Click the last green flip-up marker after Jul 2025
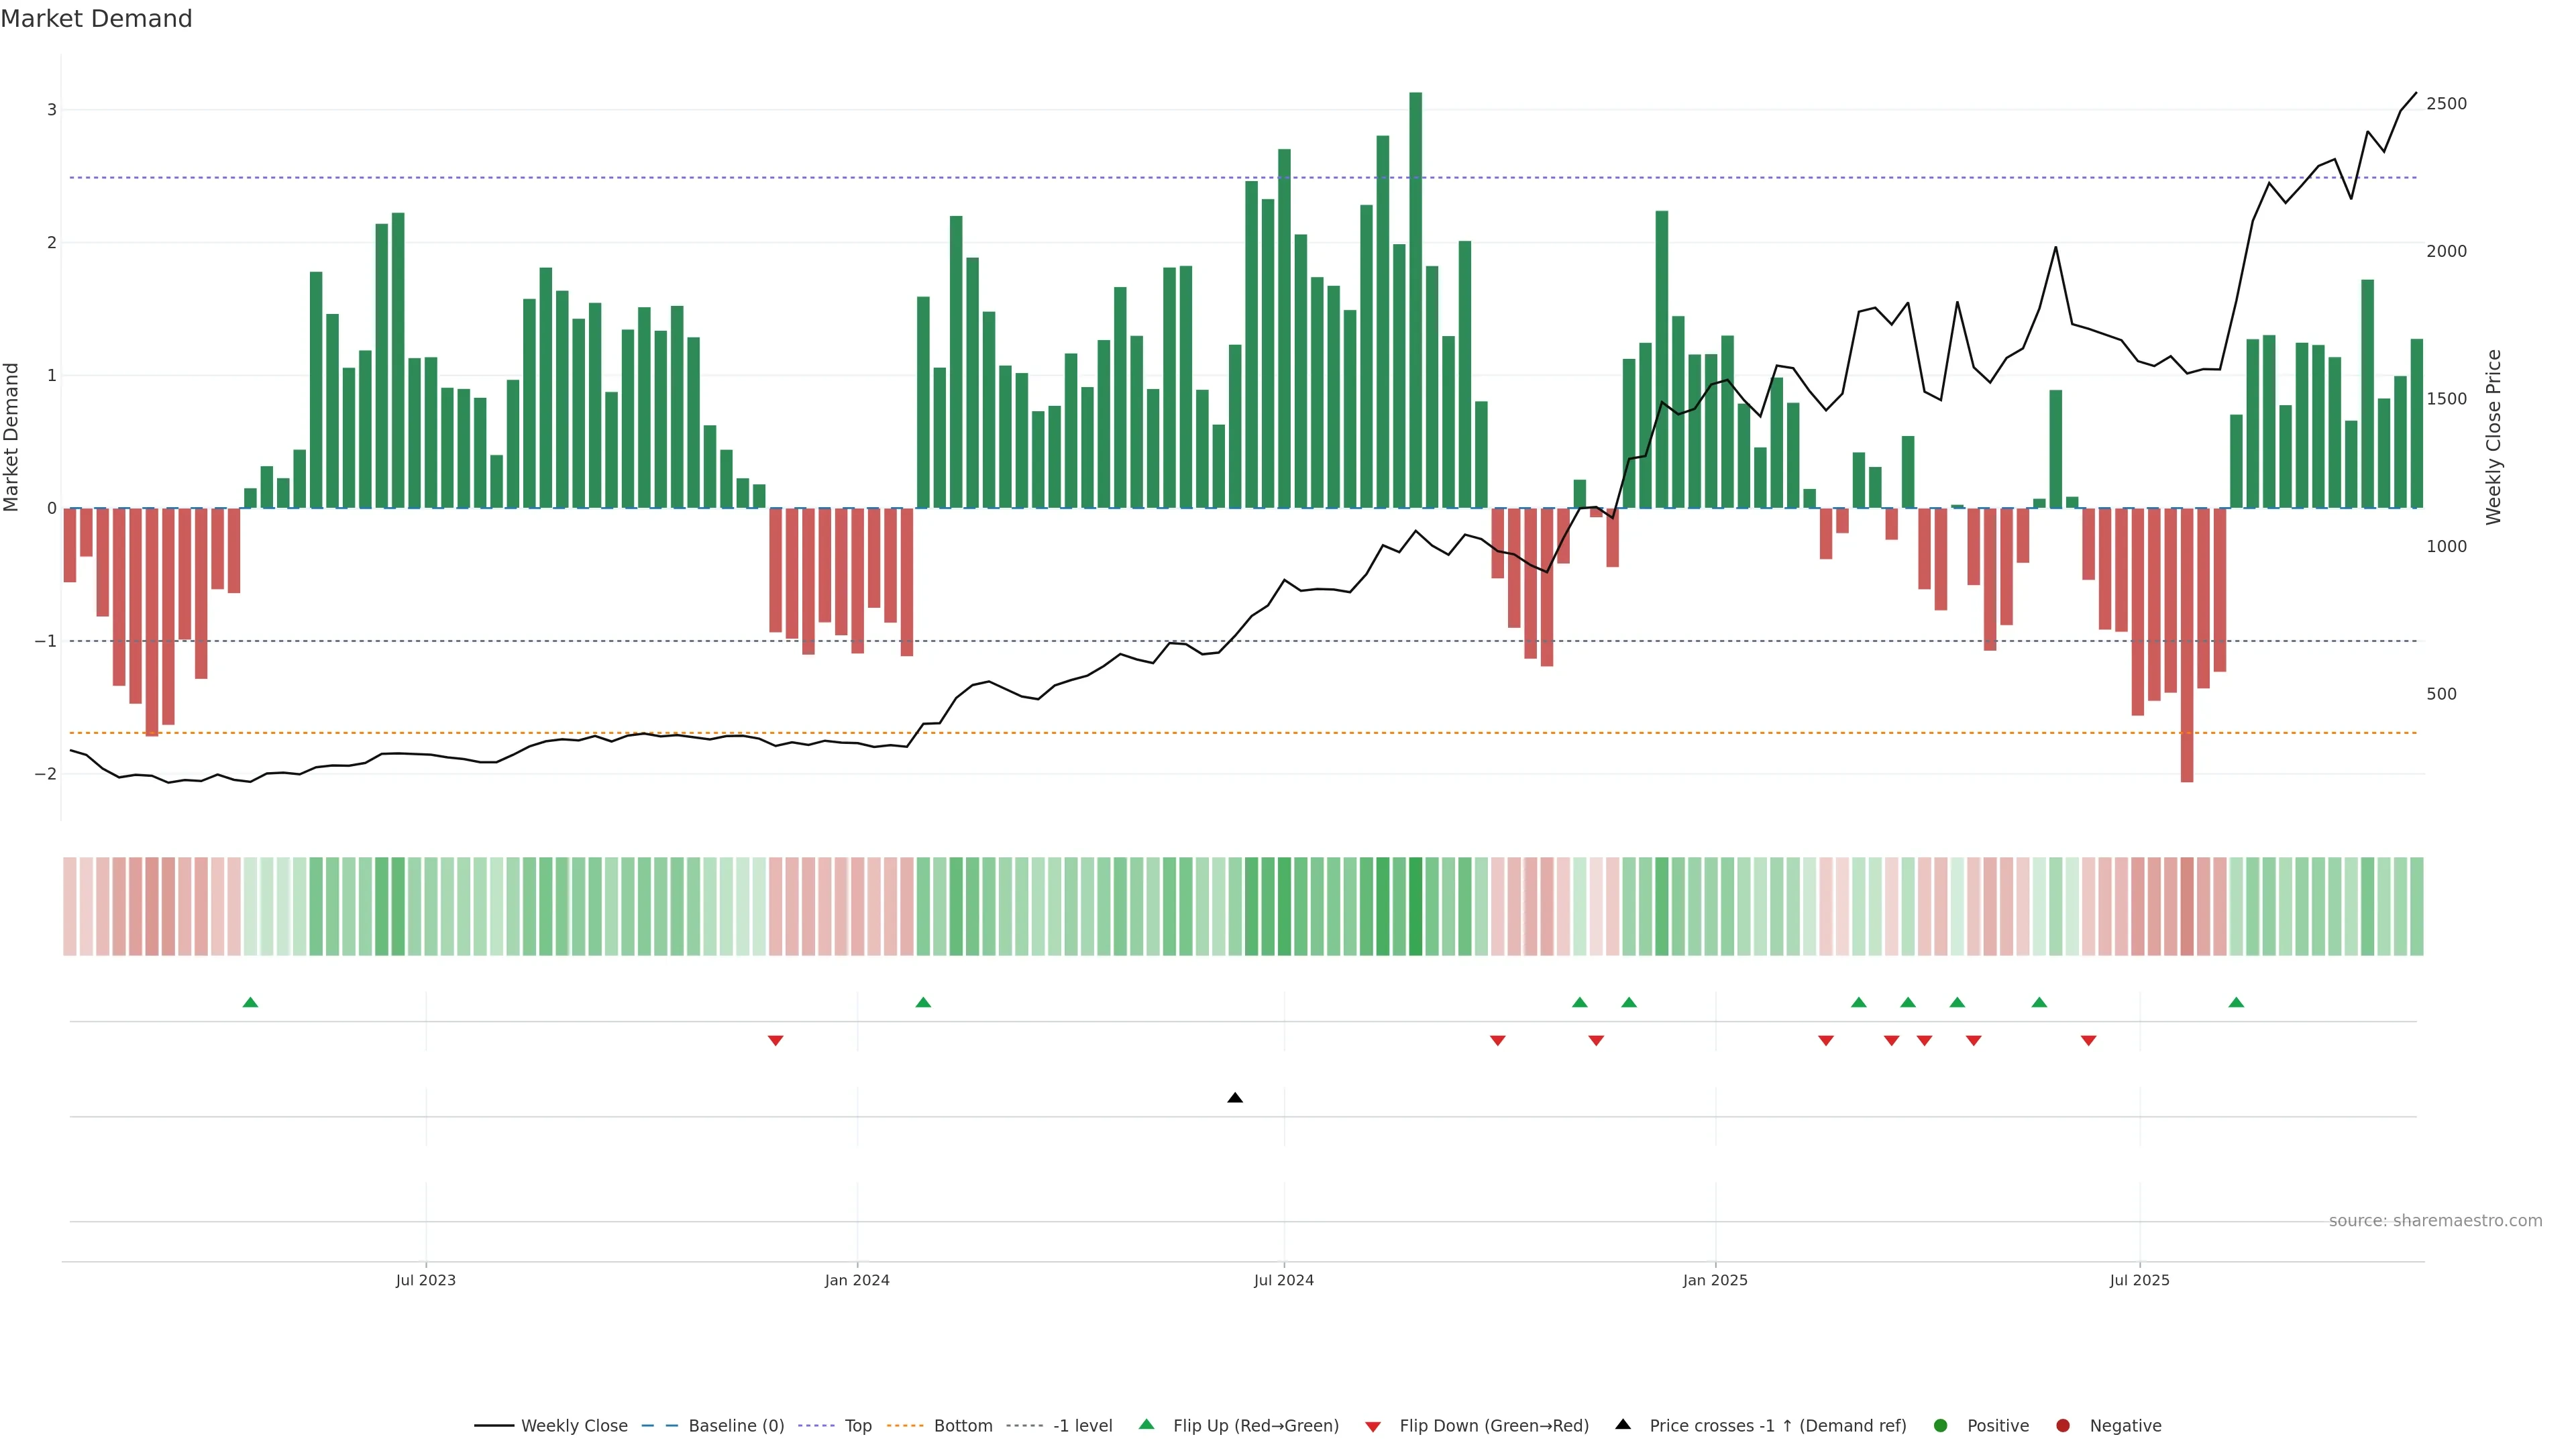This screenshot has height=1449, width=2576. click(2236, 1002)
